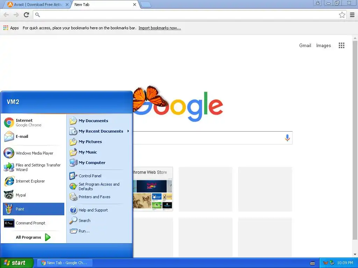Screen dimensions: 358x268
Task: Open Help and Support
Action: pyautogui.click(x=99, y=210)
